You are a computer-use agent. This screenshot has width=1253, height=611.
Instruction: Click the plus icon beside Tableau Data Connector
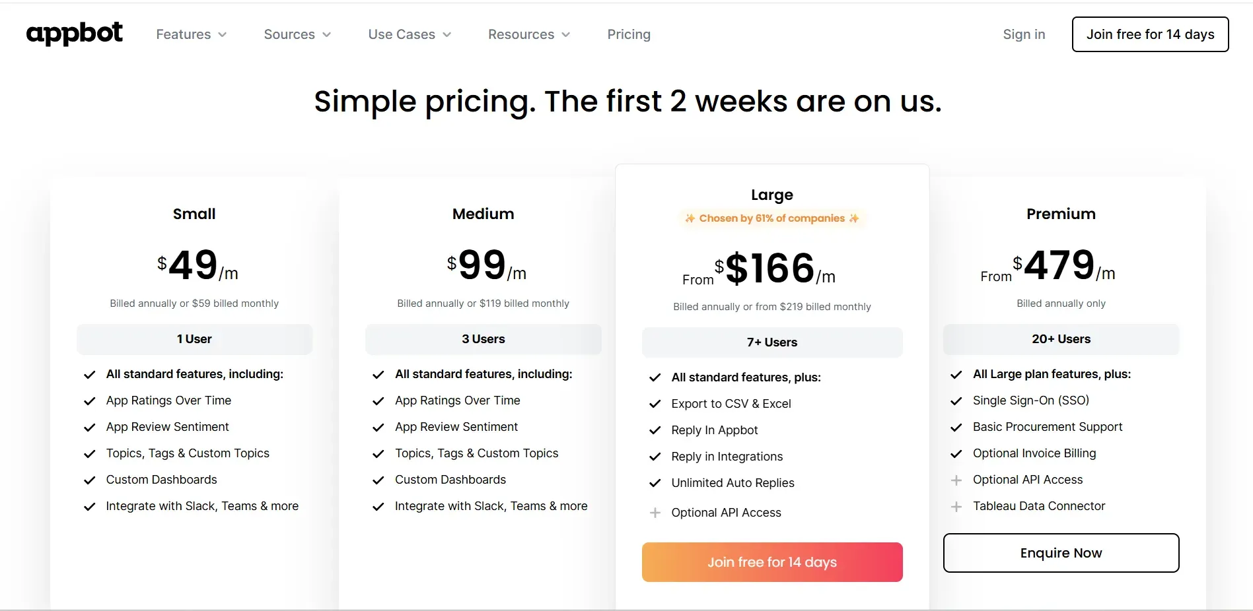956,507
